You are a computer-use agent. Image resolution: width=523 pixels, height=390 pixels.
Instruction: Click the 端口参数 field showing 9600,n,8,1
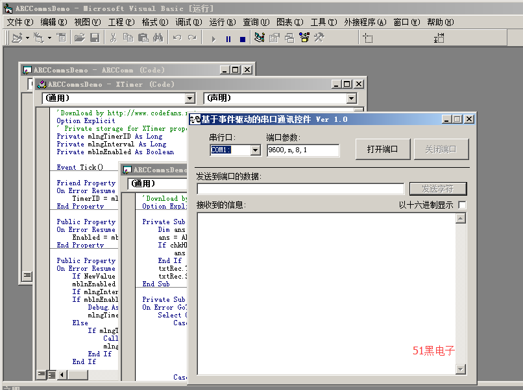coord(303,150)
